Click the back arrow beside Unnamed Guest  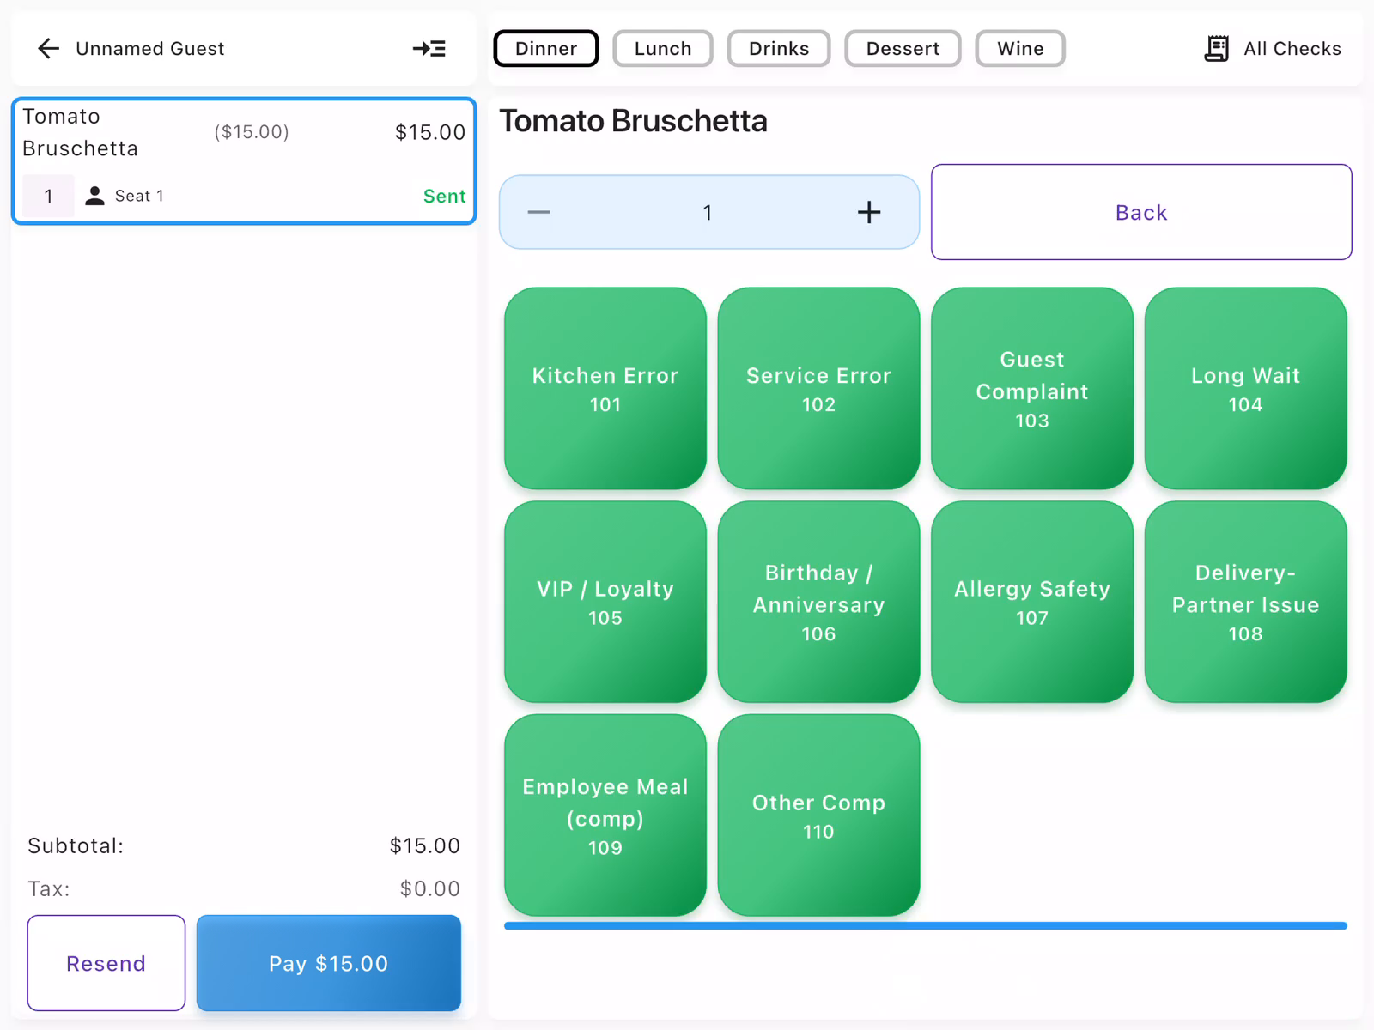pos(49,49)
